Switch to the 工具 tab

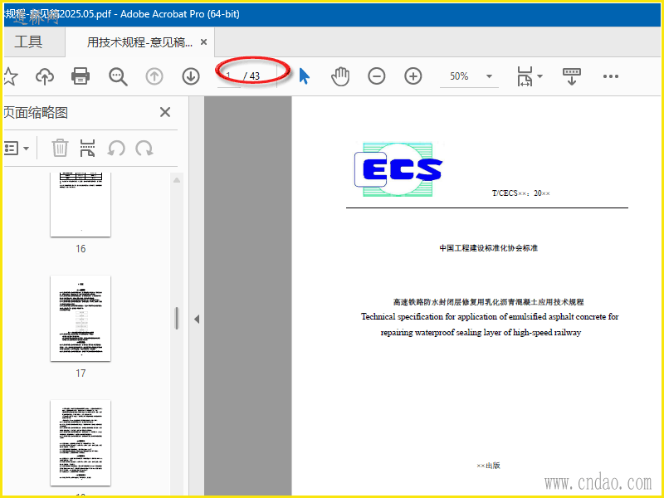tap(28, 42)
